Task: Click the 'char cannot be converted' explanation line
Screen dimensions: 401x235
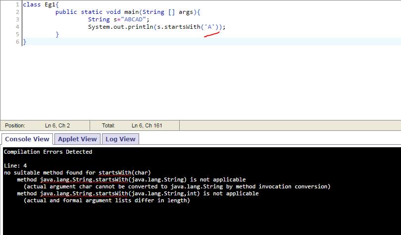Action: tap(177, 186)
